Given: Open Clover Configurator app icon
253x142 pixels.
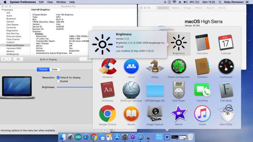Looking at the screenshot, I should click(178, 66).
